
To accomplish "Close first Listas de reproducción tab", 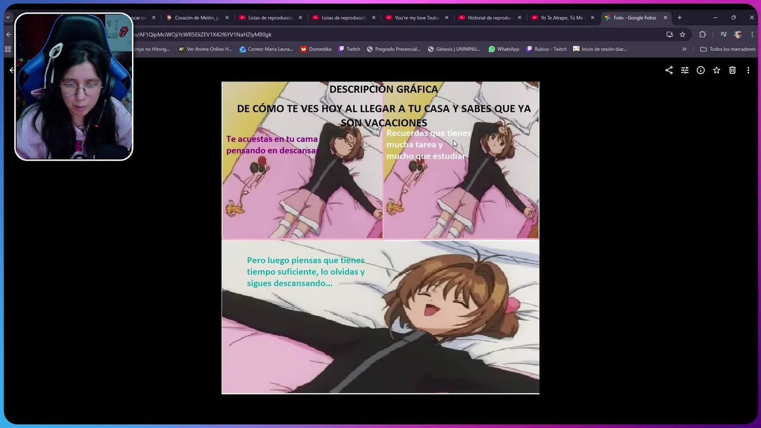I will (300, 18).
